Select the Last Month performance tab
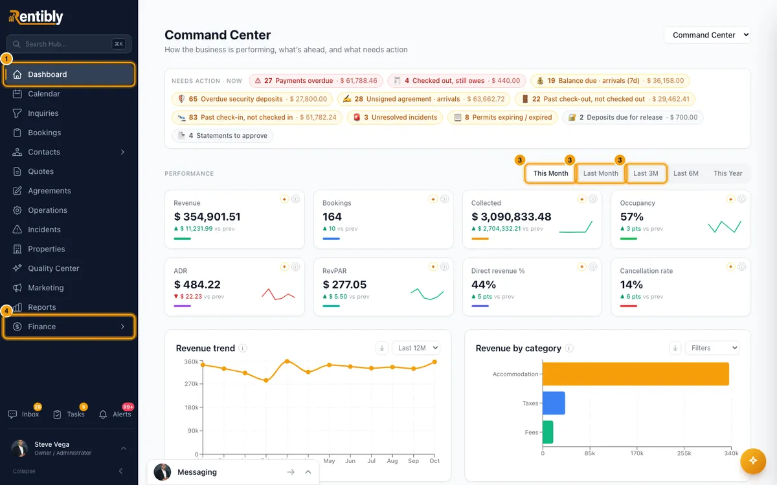 600,173
